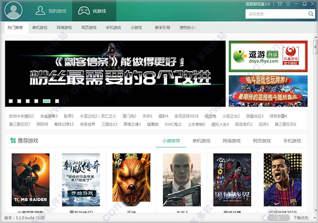Screen dimensions: 318x223
Task: Open the 真三国无双8 link
Action: point(285,124)
